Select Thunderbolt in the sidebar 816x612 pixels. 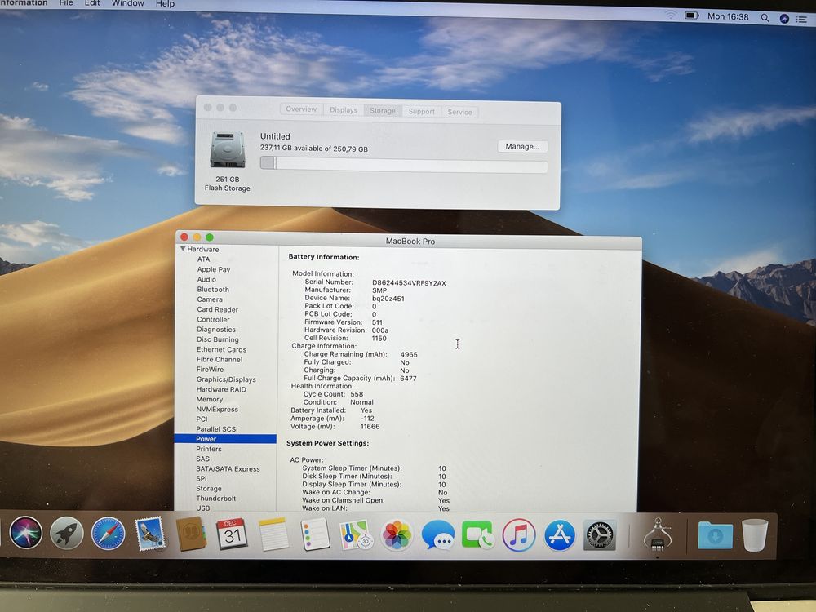click(x=216, y=498)
